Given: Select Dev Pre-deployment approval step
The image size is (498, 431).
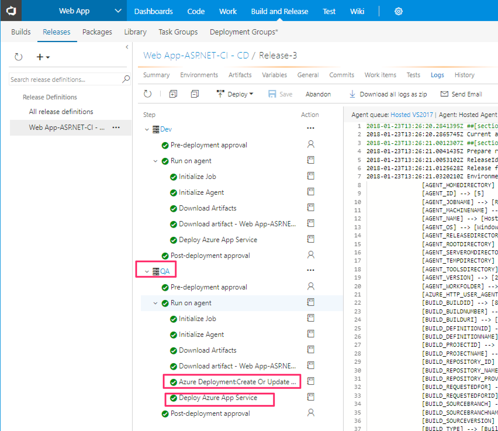Looking at the screenshot, I should point(209,145).
